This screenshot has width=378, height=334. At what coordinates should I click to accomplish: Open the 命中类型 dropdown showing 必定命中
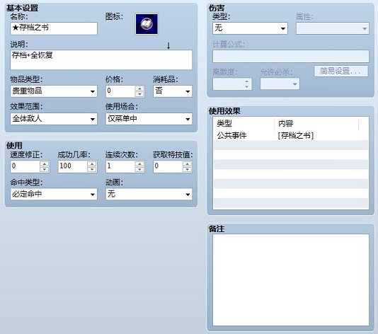tap(54, 194)
